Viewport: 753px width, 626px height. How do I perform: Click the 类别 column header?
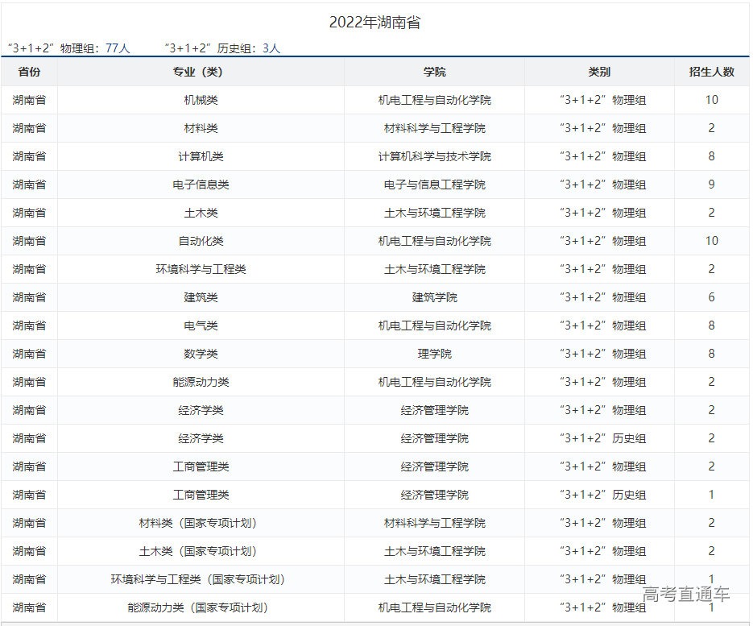pyautogui.click(x=599, y=72)
